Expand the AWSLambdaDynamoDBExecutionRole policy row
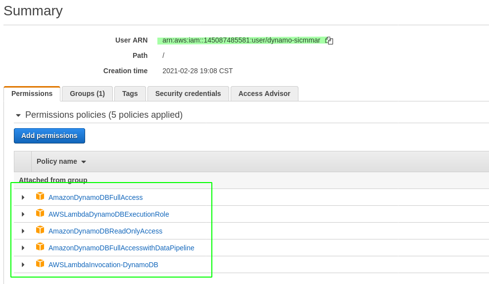 coord(23,214)
